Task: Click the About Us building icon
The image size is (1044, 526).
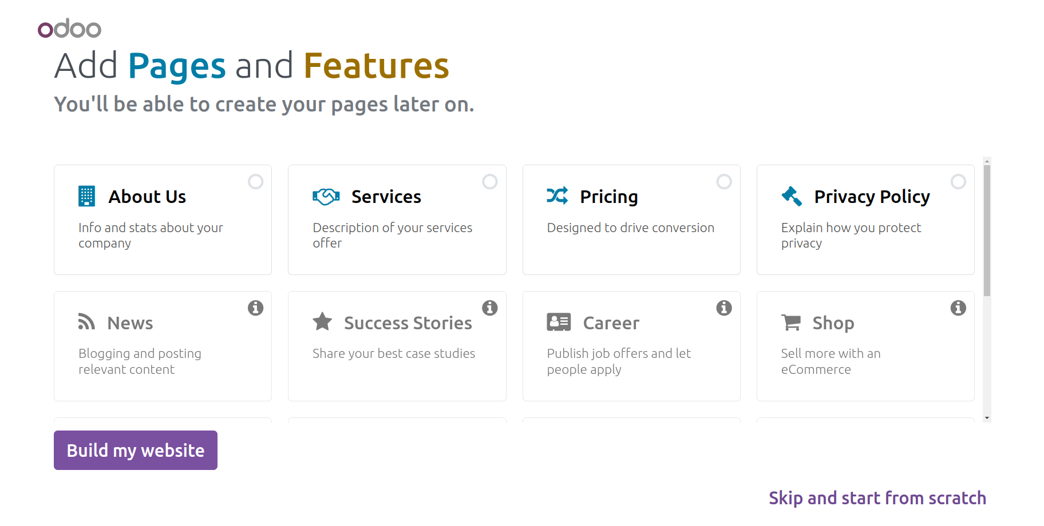Action: click(x=86, y=196)
